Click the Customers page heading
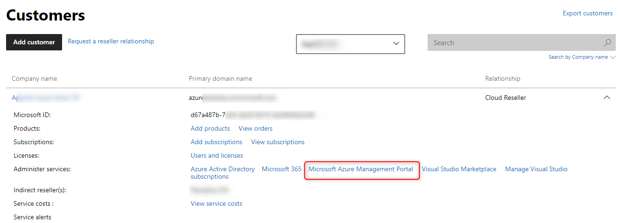 [45, 15]
